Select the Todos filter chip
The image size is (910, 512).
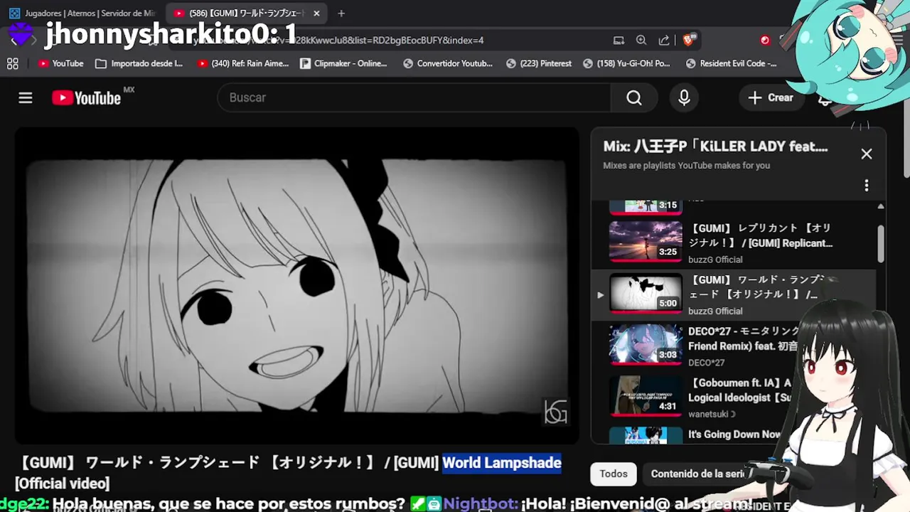pyautogui.click(x=614, y=474)
